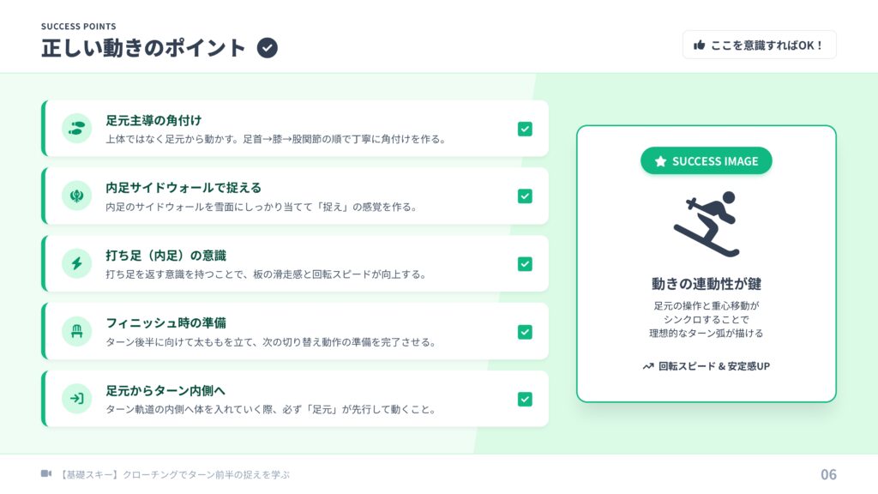The height and width of the screenshot is (494, 878).
Task: Toggle the checkbox for 打ち足（内足）の意識
Action: [x=525, y=264]
